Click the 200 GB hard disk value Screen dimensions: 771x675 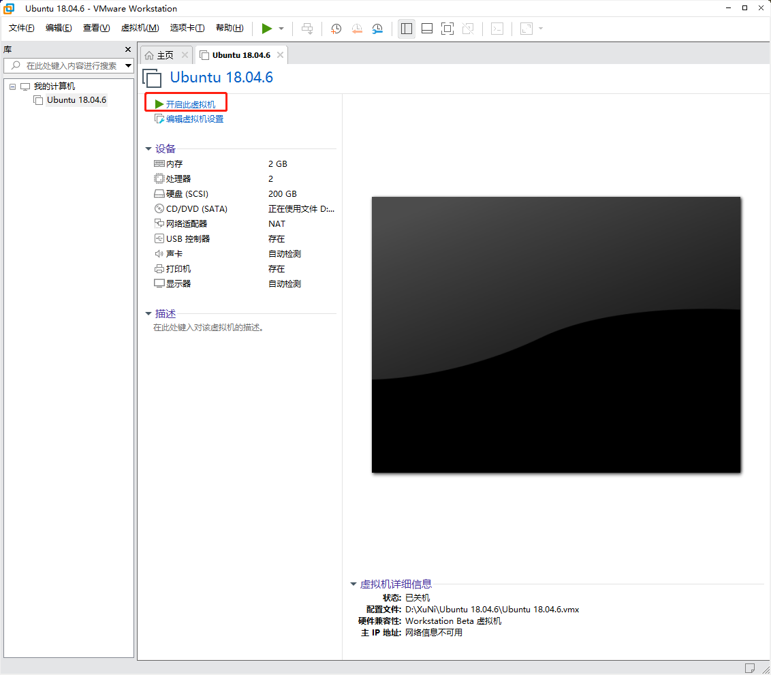pyautogui.click(x=282, y=193)
